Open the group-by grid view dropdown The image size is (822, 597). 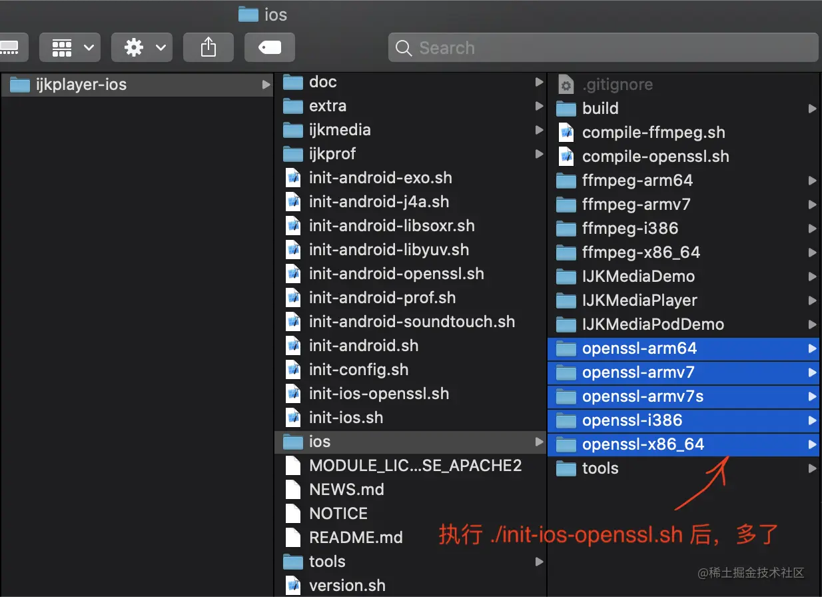(x=70, y=47)
